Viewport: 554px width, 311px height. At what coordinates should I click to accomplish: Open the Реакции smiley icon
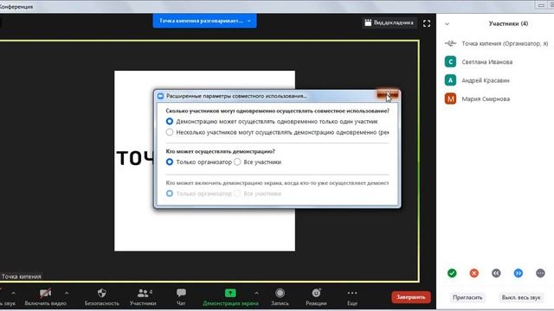click(x=316, y=293)
